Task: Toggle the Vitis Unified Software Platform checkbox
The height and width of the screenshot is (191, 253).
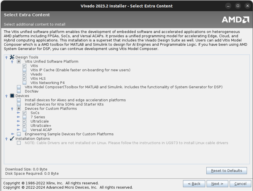Action: point(19,61)
